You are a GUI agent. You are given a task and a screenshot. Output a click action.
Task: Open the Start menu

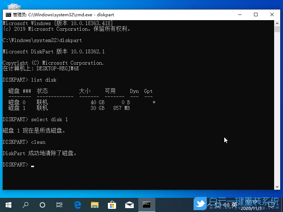[x=8, y=205]
